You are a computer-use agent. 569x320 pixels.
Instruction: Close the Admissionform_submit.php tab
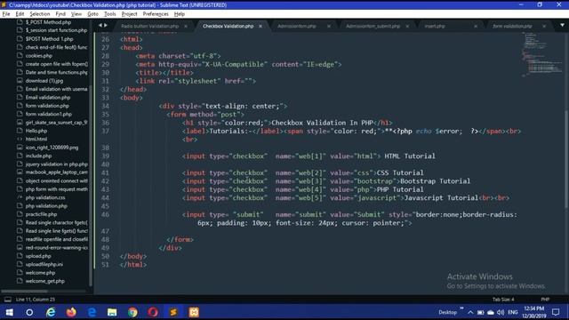tap(407, 26)
